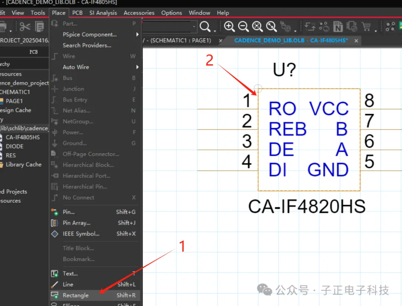Click the zoom out magnifier icon
The height and width of the screenshot is (306, 402).
point(243,26)
